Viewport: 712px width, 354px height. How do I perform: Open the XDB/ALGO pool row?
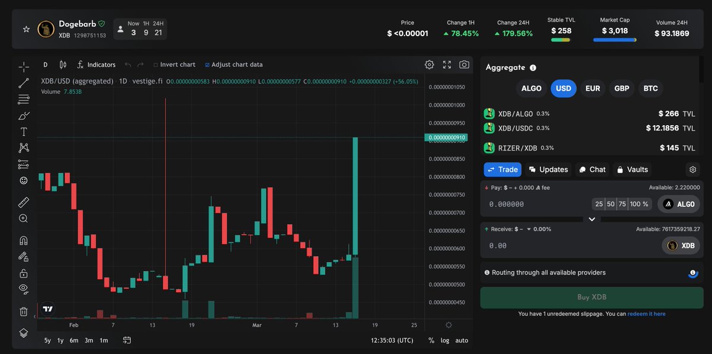click(590, 113)
